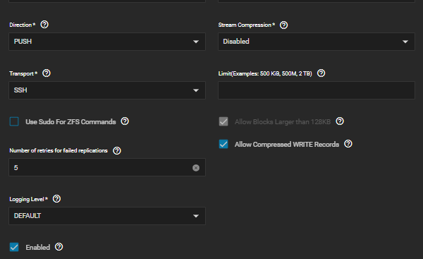The image size is (423, 259).
Task: Uncheck the Enabled checkbox
Action: tap(14, 247)
